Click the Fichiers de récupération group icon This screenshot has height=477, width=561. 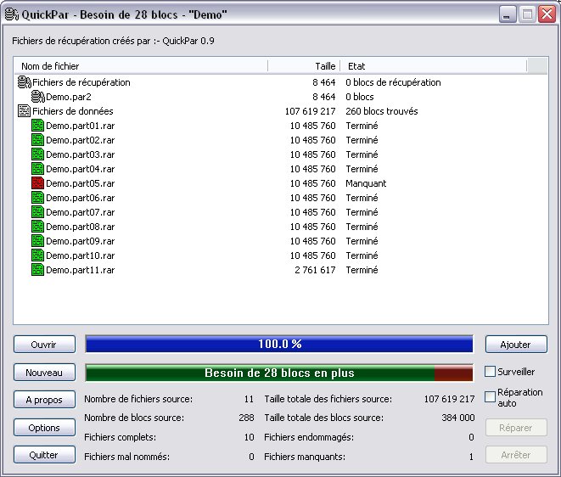(25, 82)
